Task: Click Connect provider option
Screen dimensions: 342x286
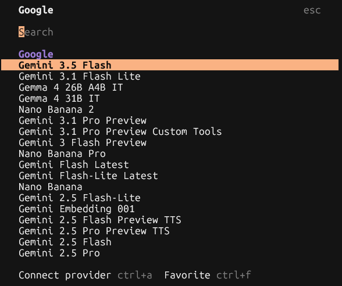Action: tap(65, 275)
